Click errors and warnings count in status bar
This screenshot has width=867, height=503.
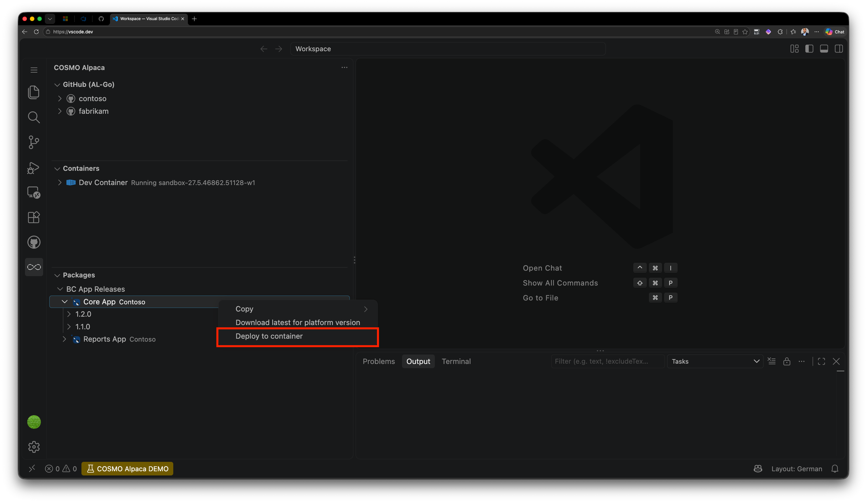coord(61,469)
